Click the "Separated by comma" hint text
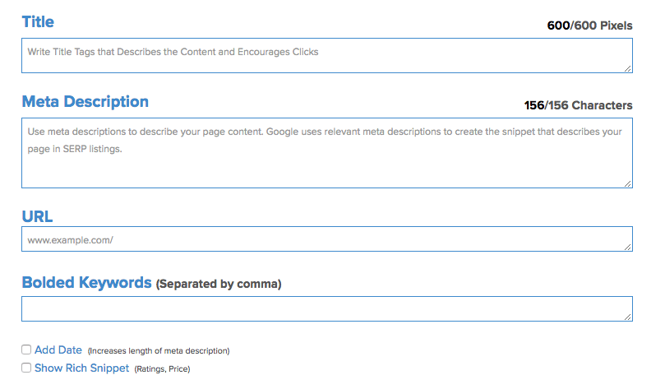665x389 pixels. point(219,285)
